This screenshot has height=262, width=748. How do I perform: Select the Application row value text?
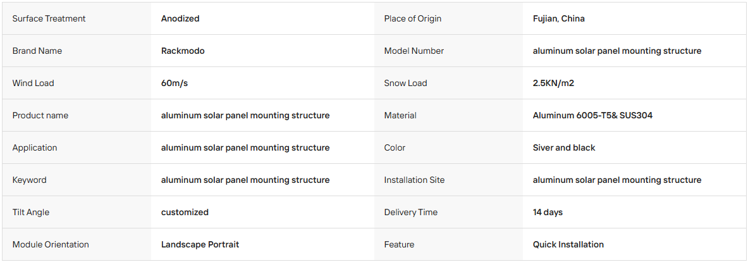pos(245,147)
